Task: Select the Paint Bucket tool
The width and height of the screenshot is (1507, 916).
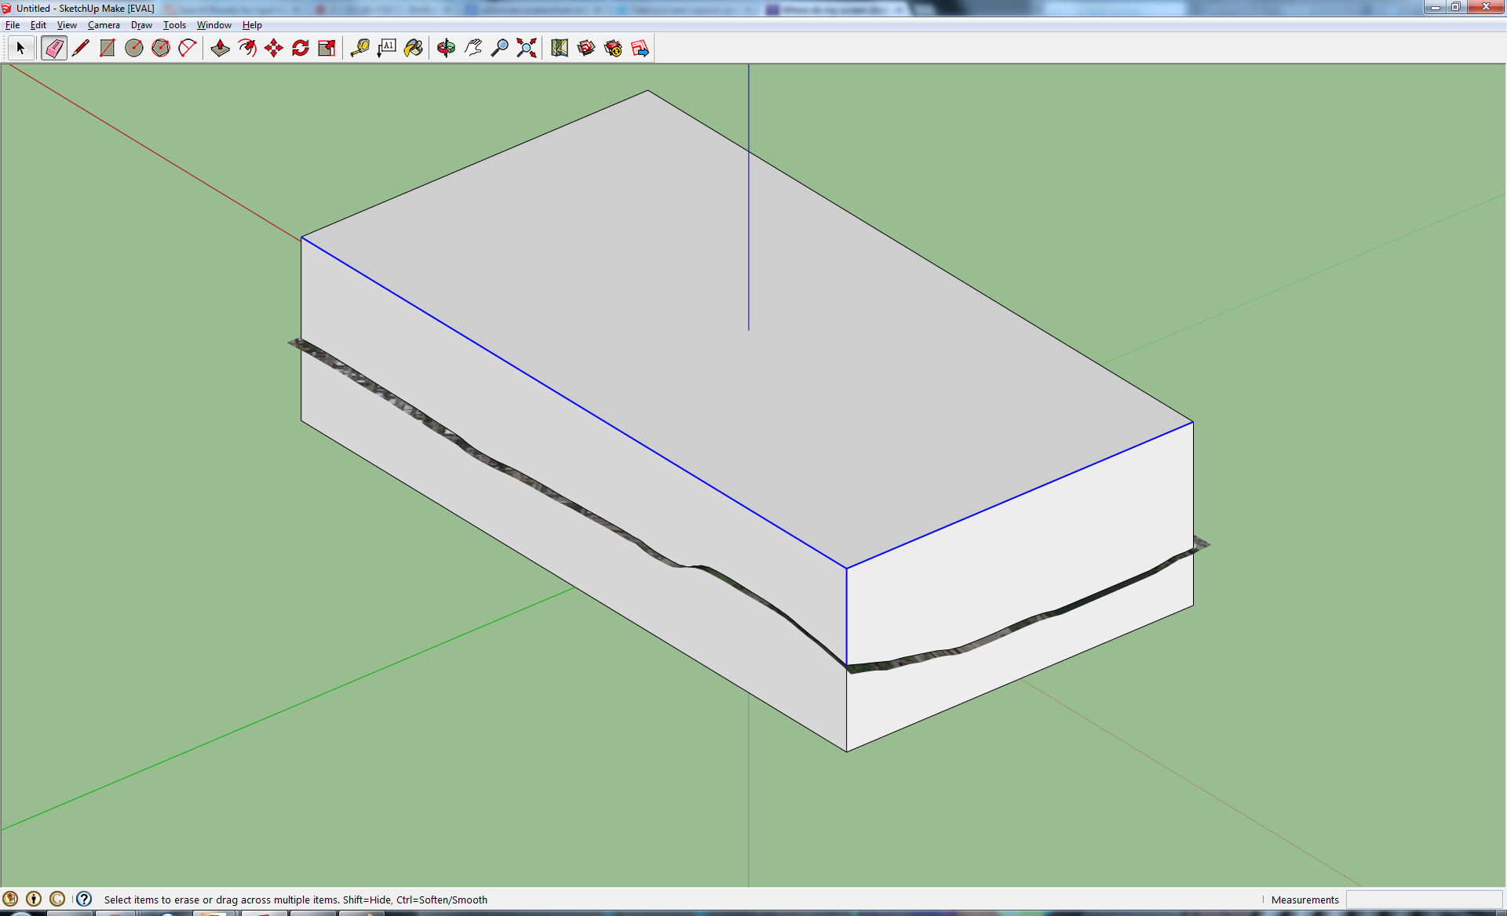Action: 414,49
